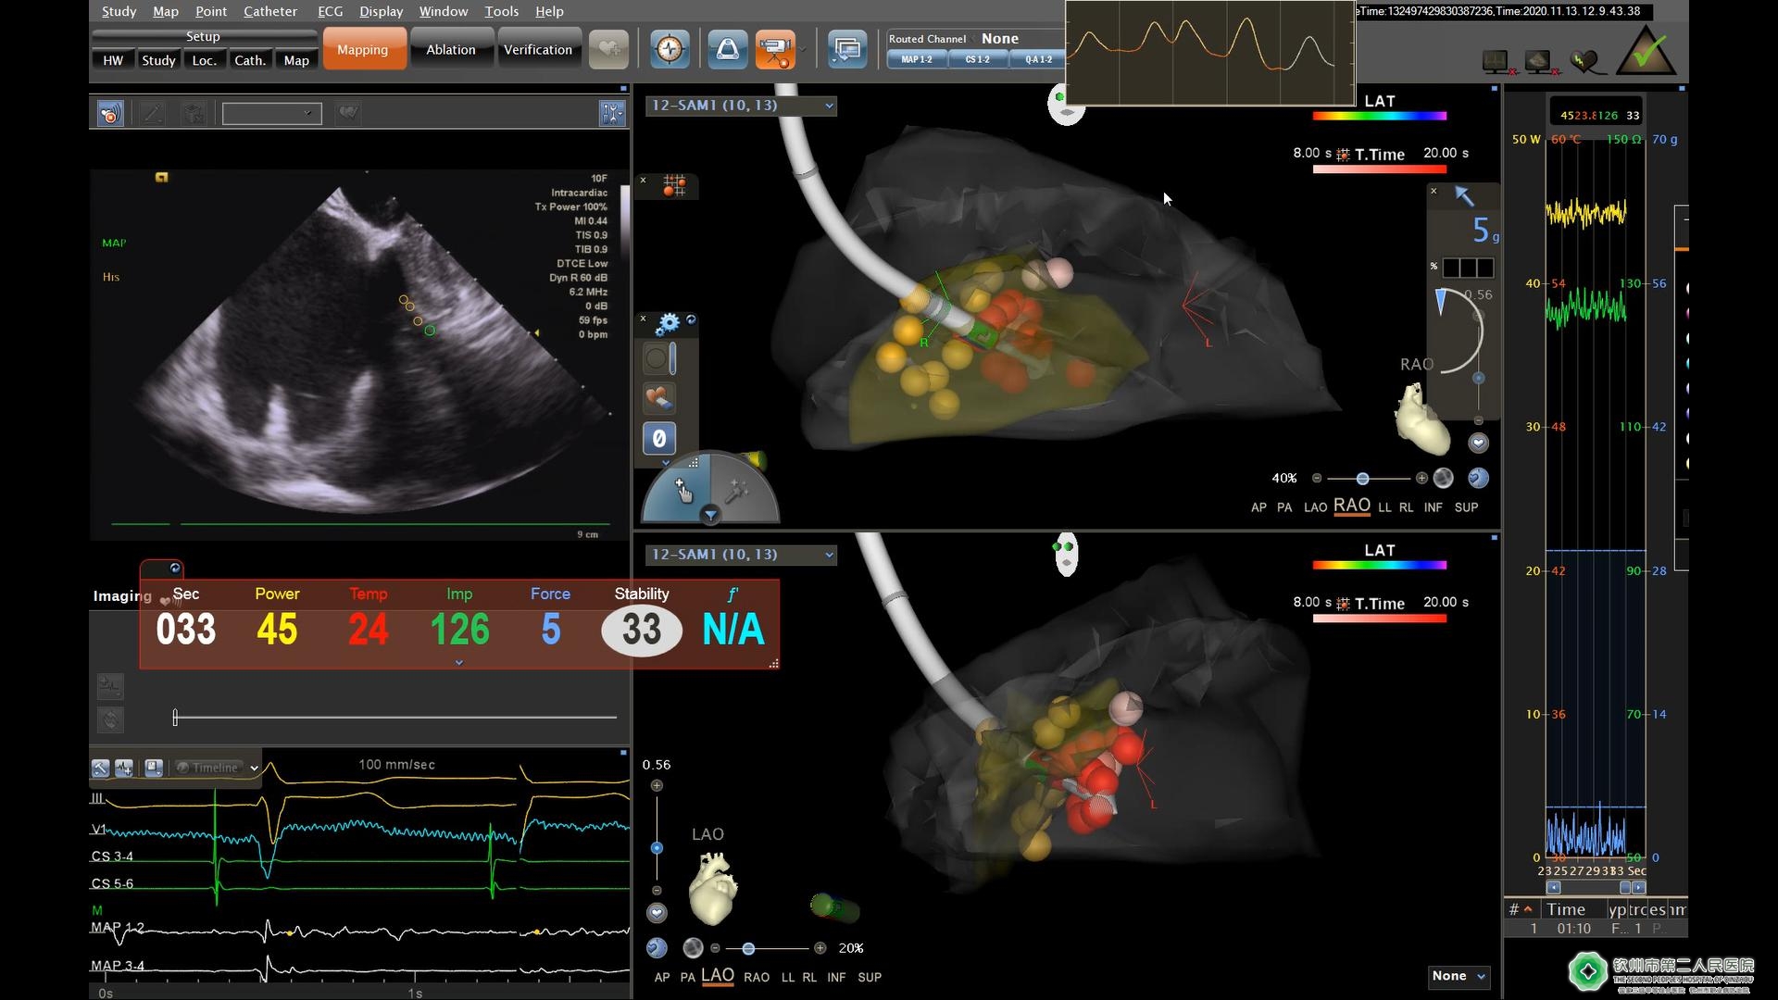This screenshot has width=1778, height=1000.
Task: Click the ultrasound sound emitter icon
Action: pyautogui.click(x=110, y=113)
